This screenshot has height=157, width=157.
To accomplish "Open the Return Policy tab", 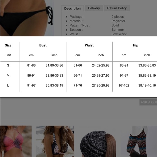I will tap(117, 8).
